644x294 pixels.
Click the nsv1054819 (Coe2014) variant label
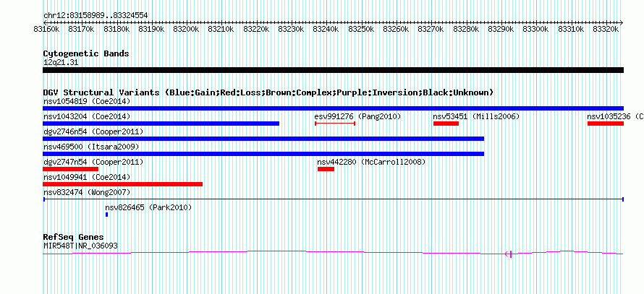pyautogui.click(x=87, y=101)
